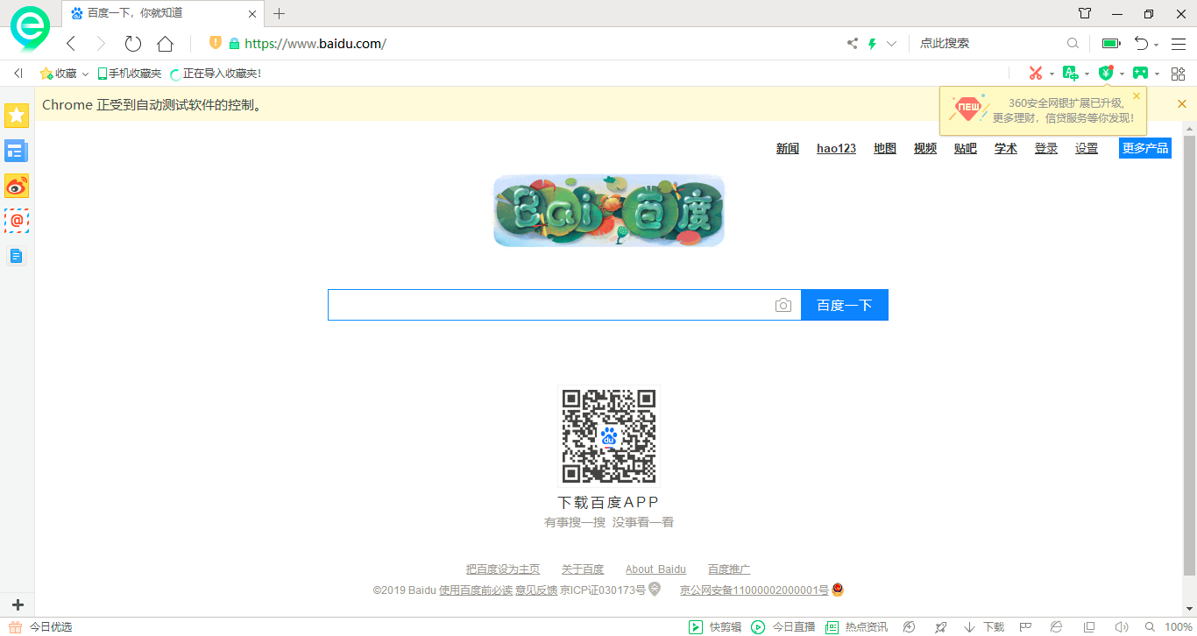The height and width of the screenshot is (636, 1197).
Task: Dismiss the Chrome automation warning bar
Action: tap(1182, 103)
